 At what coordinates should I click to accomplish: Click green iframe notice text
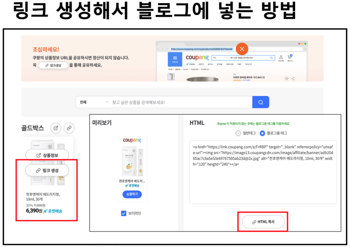point(253,123)
